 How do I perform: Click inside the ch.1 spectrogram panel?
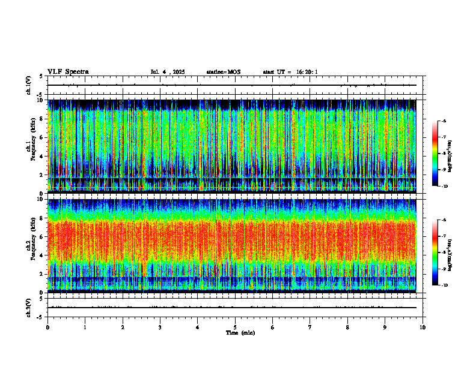(x=232, y=146)
